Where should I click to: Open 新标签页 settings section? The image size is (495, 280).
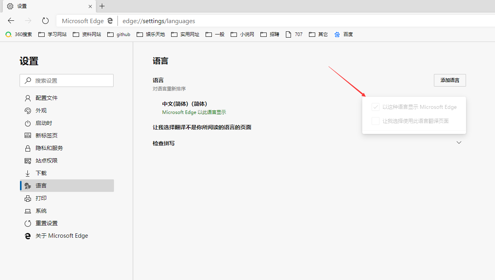point(67,135)
